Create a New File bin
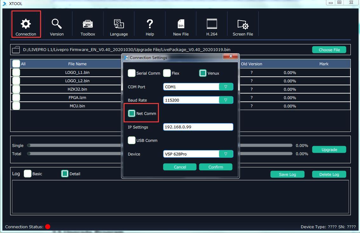The image size is (360, 233). [x=181, y=24]
